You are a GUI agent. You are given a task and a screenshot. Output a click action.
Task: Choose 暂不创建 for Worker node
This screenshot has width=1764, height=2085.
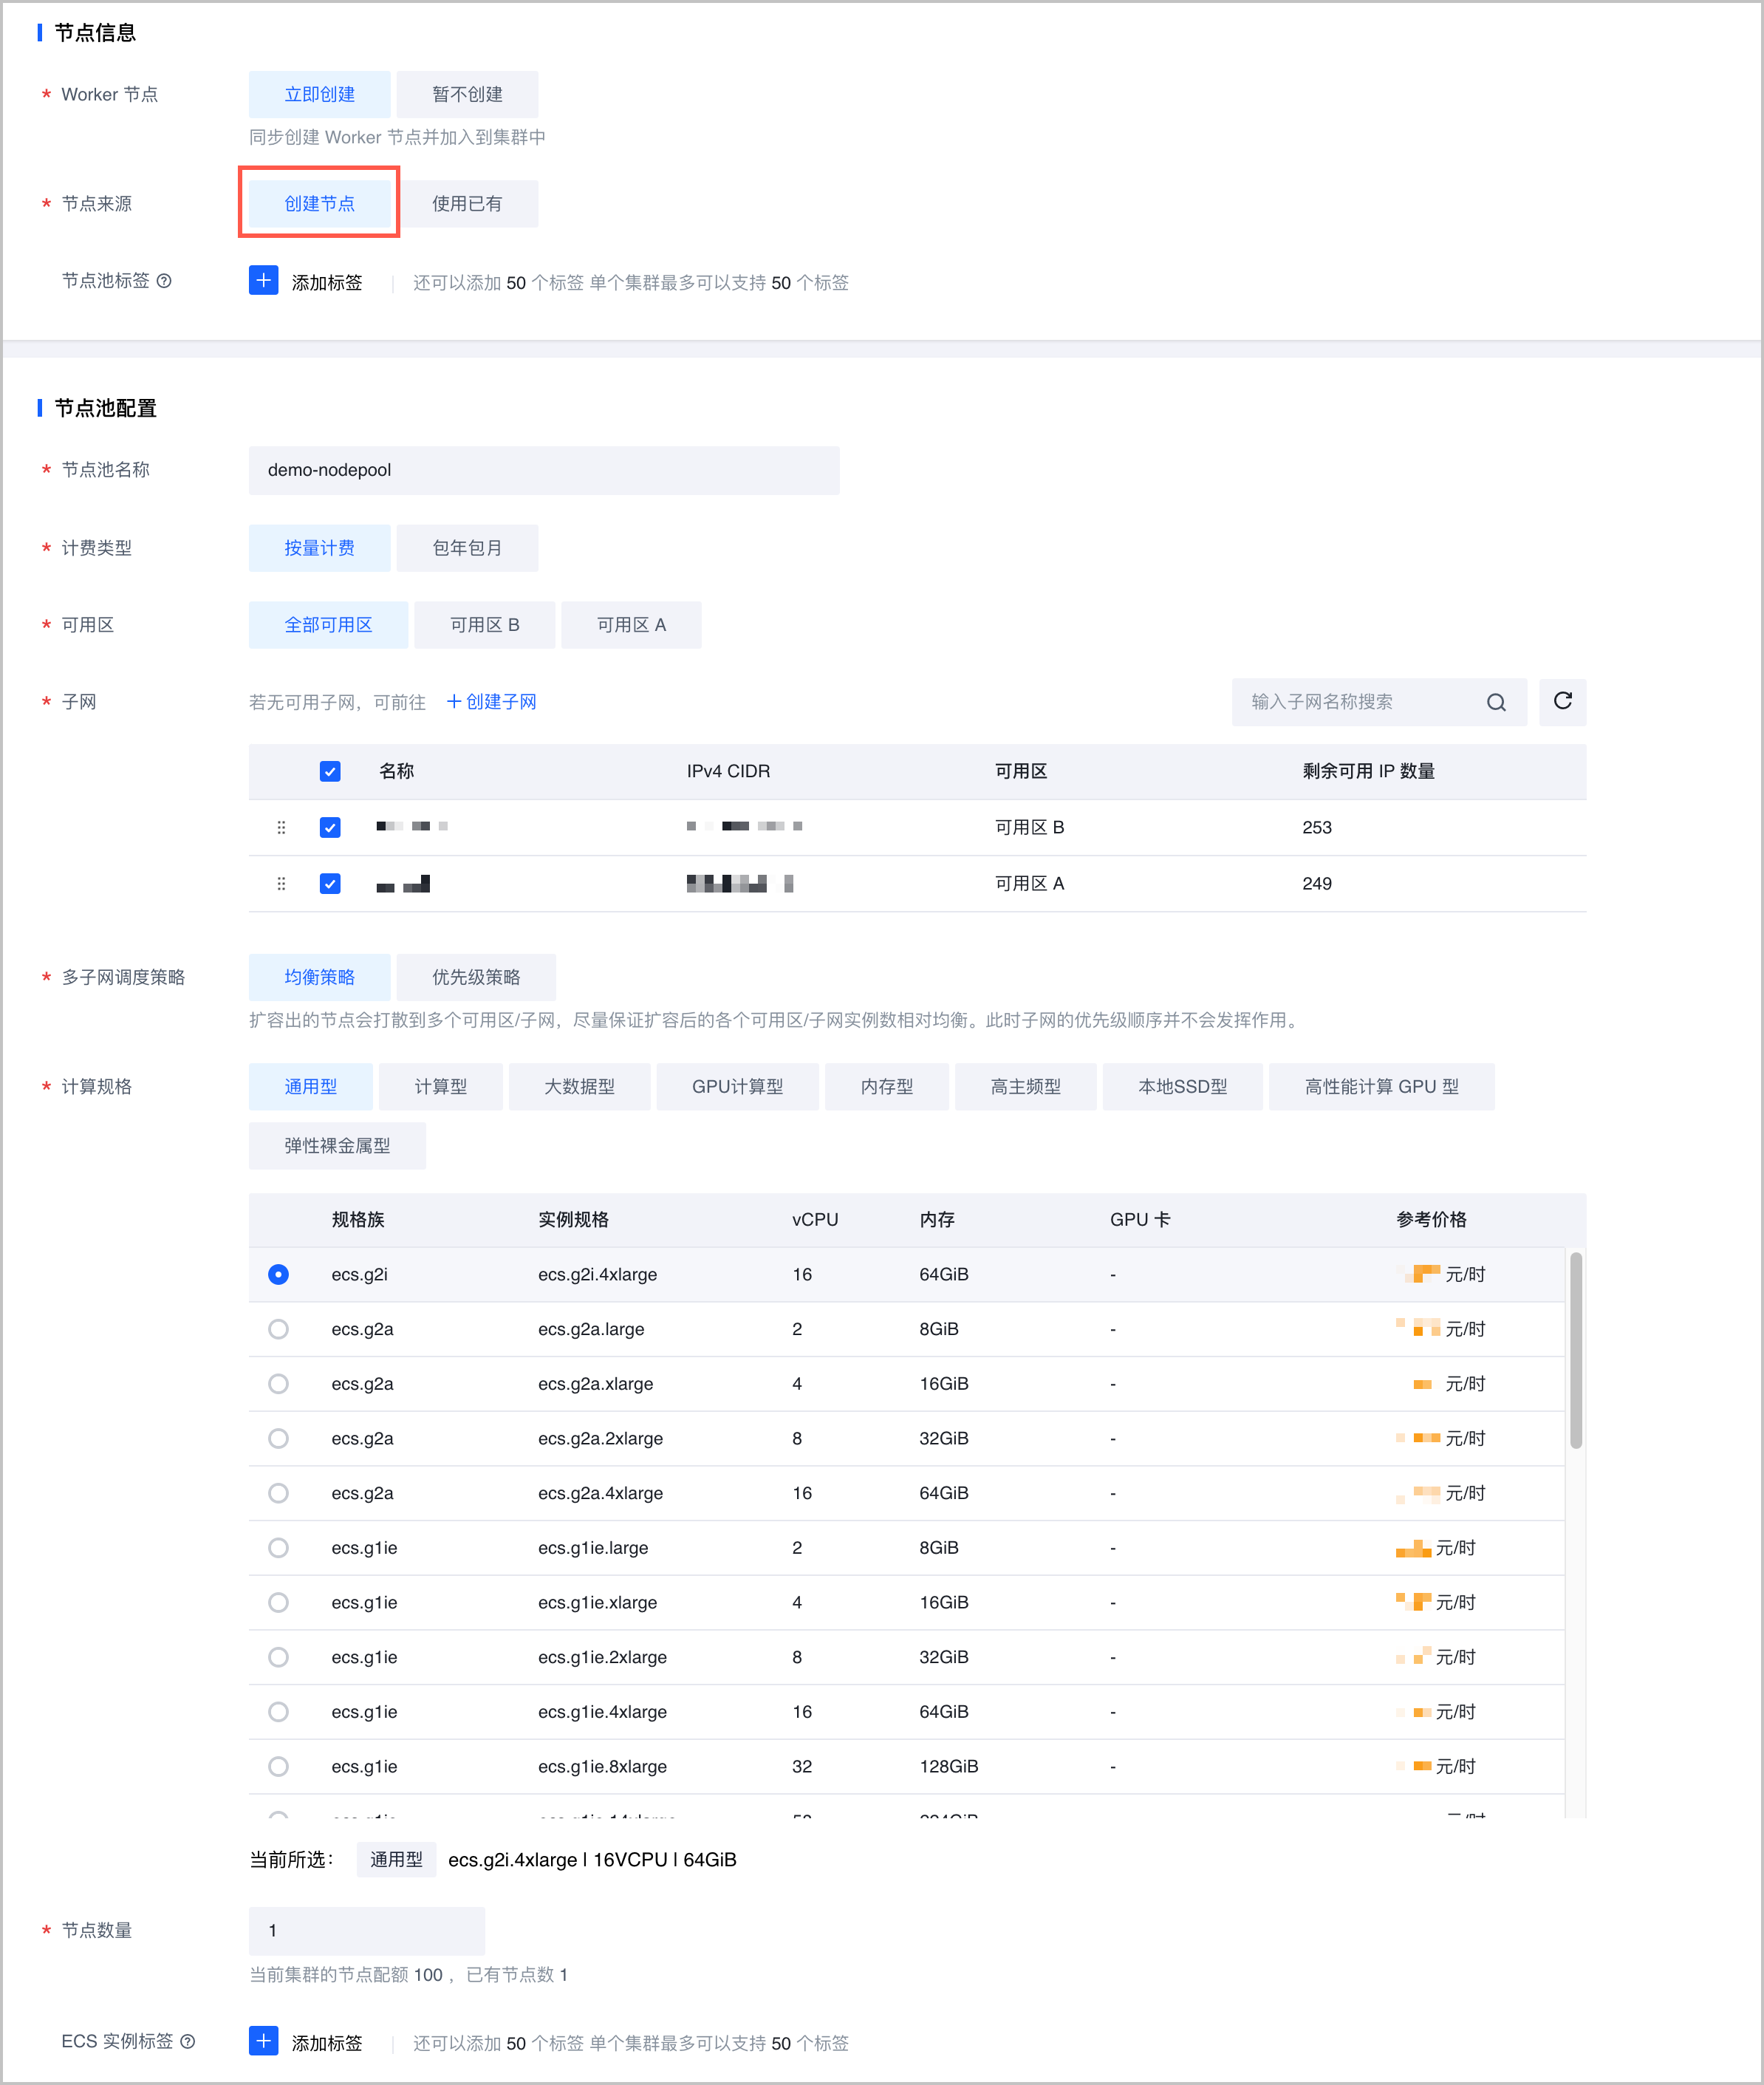(467, 94)
